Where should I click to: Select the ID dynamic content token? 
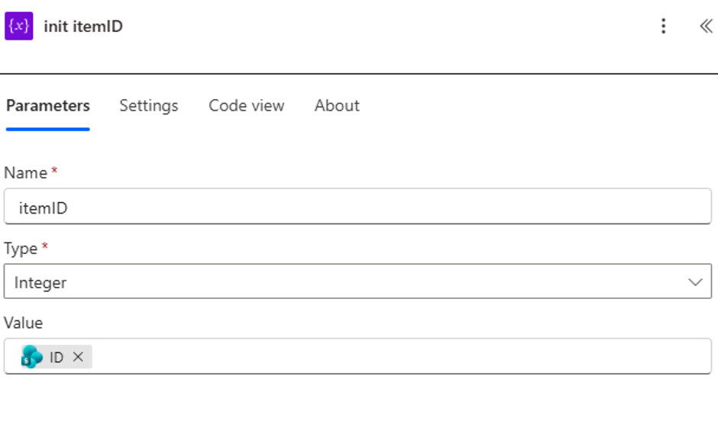click(x=57, y=357)
